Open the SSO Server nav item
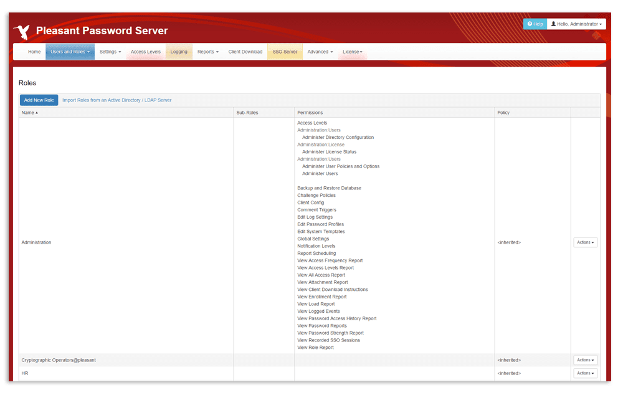623x395 pixels. click(x=285, y=52)
